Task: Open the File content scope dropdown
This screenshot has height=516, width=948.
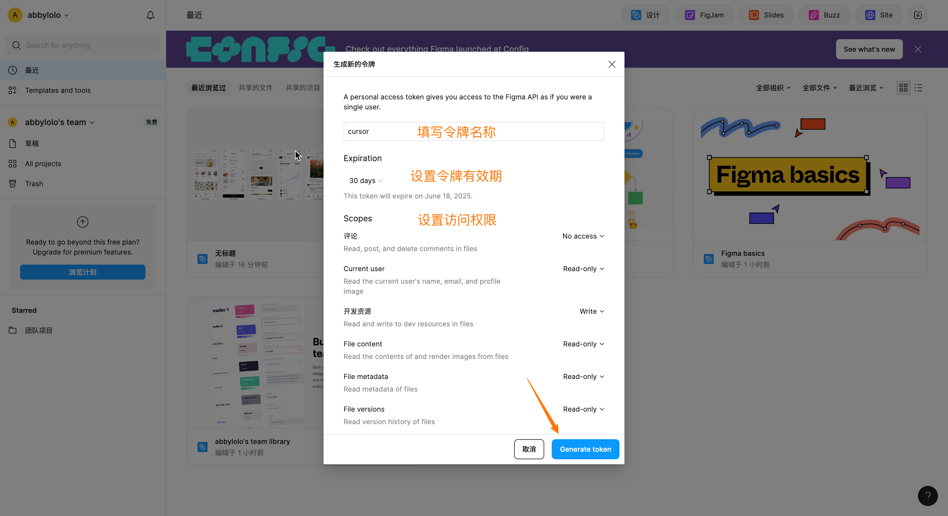Action: coord(584,344)
